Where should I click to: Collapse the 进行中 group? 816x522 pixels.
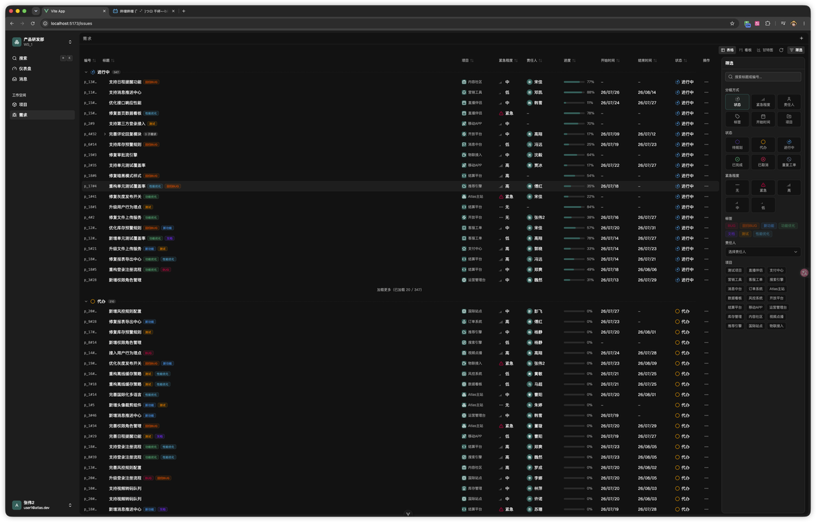point(86,73)
